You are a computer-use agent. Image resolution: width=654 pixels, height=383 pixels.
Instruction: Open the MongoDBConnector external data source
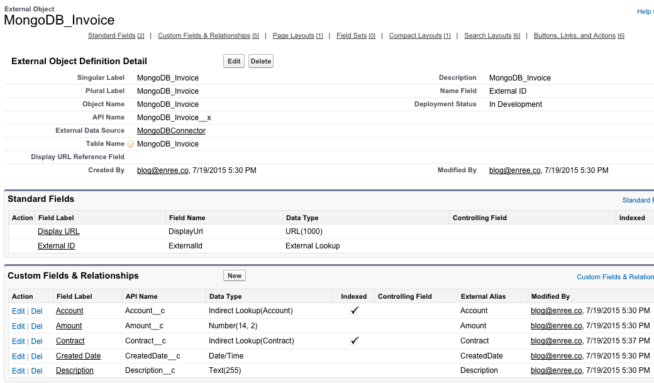[x=171, y=131]
